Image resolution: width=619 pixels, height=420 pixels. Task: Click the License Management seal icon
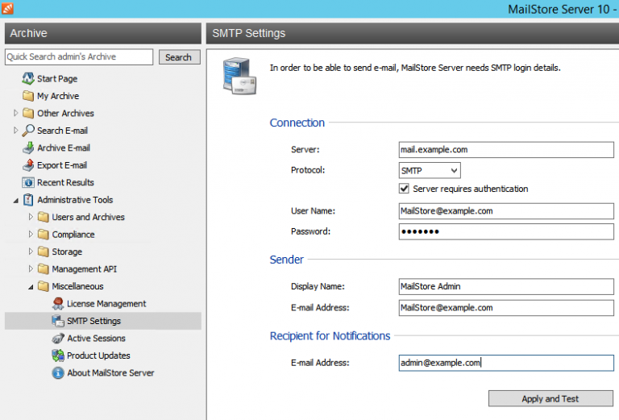58,304
